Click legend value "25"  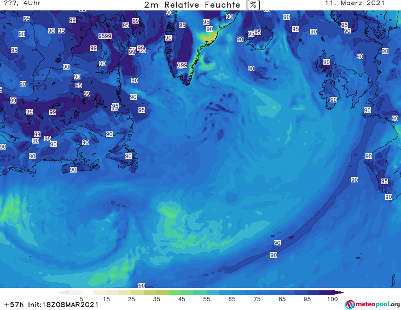coord(131,299)
